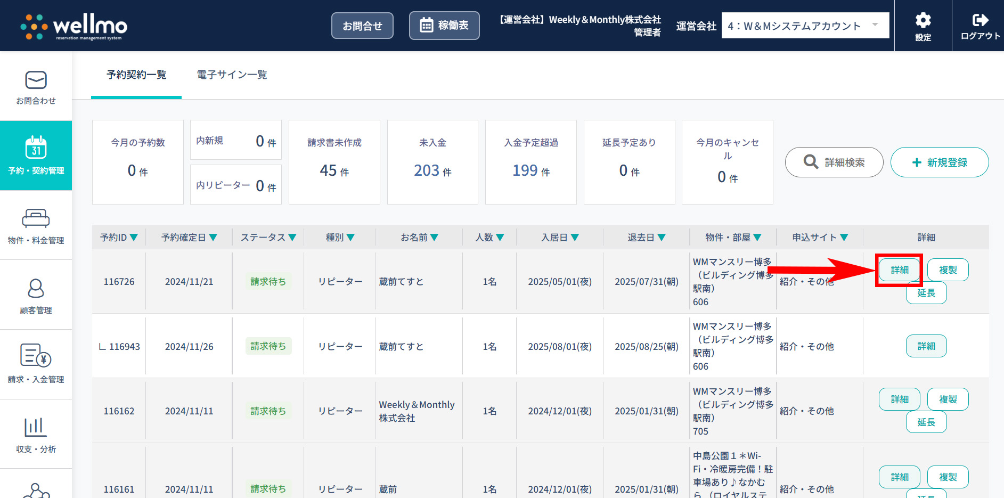Image resolution: width=1004 pixels, height=498 pixels.
Task: Click the 2025/05/01(夜) move-in date cell
Action: pos(560,282)
